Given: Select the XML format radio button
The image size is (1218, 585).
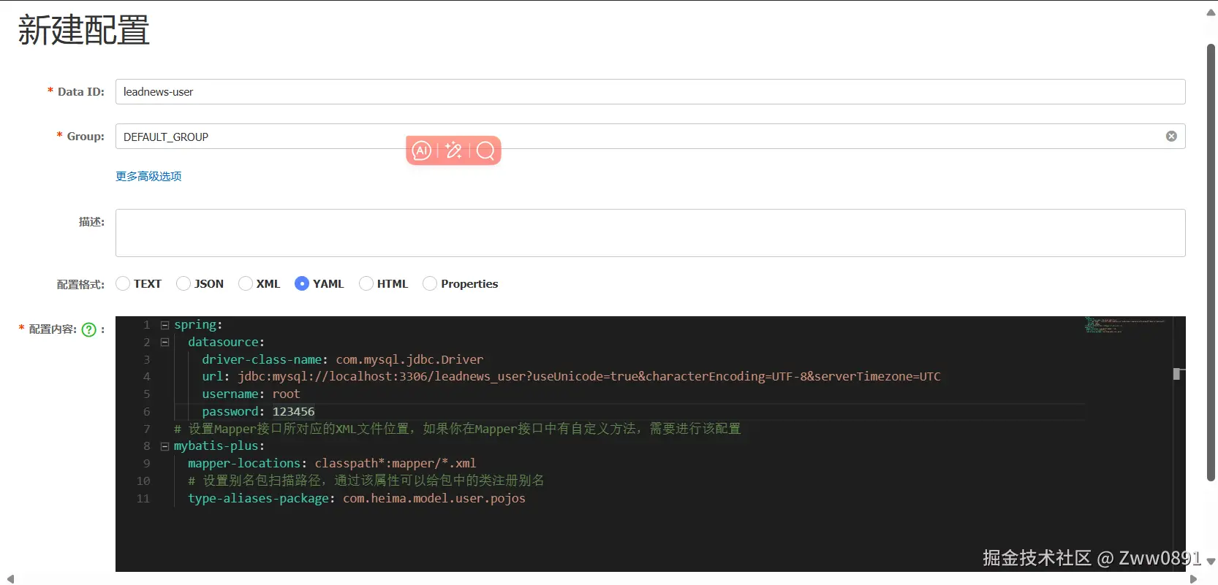Looking at the screenshot, I should coord(246,283).
